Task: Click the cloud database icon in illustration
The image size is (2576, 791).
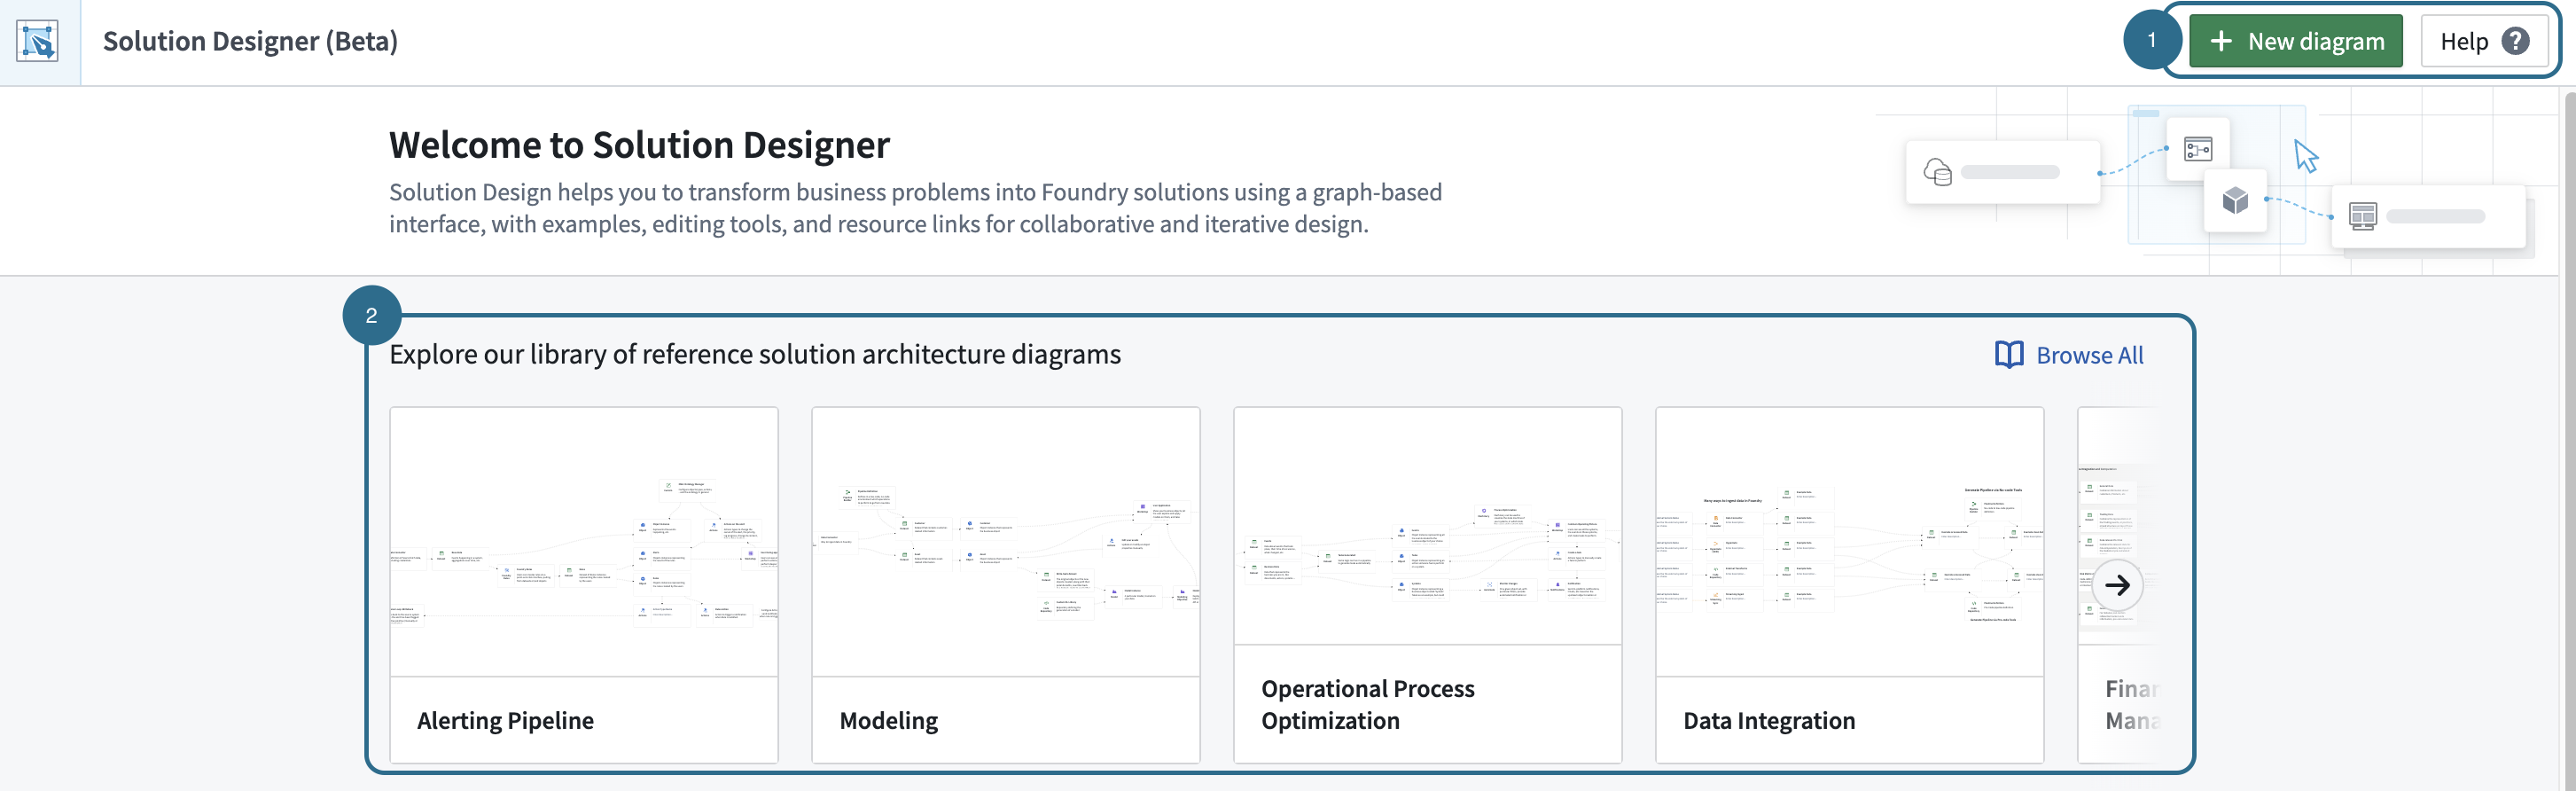Action: (x=1938, y=173)
